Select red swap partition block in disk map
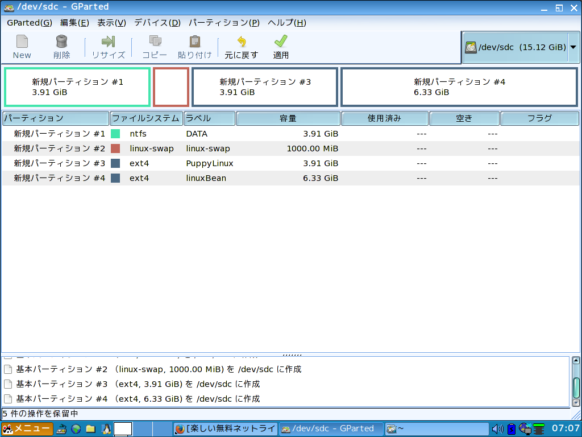 click(171, 87)
